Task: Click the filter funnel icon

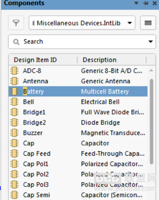Action: (x=16, y=23)
